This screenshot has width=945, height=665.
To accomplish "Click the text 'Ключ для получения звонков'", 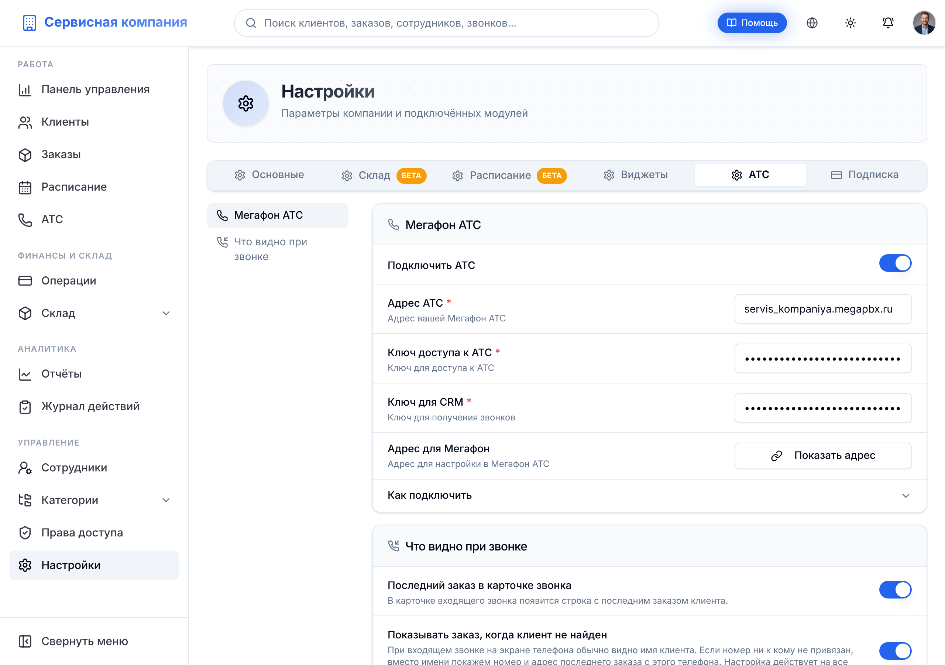I will (x=451, y=417).
